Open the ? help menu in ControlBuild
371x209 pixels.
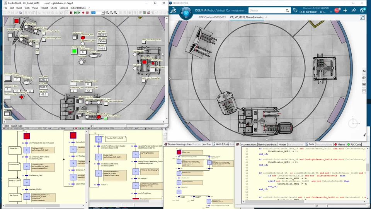(x=89, y=8)
